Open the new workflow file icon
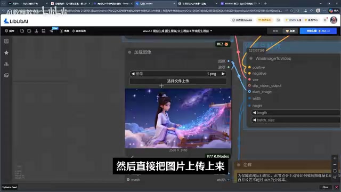 22,31
